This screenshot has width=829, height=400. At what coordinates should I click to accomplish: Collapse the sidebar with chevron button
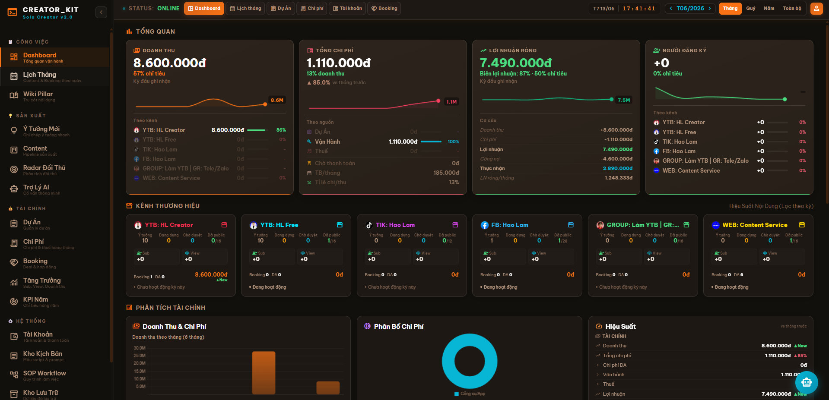pos(101,12)
